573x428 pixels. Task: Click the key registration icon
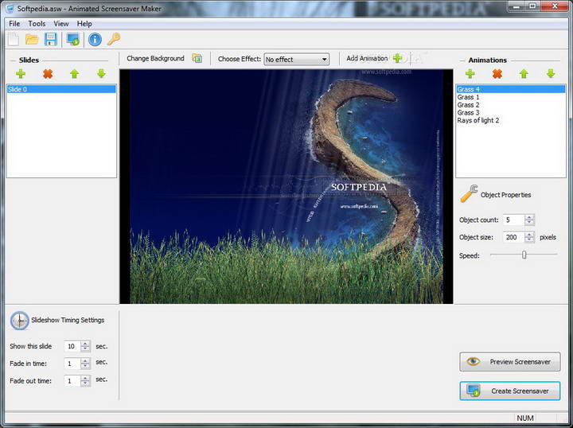tap(114, 39)
